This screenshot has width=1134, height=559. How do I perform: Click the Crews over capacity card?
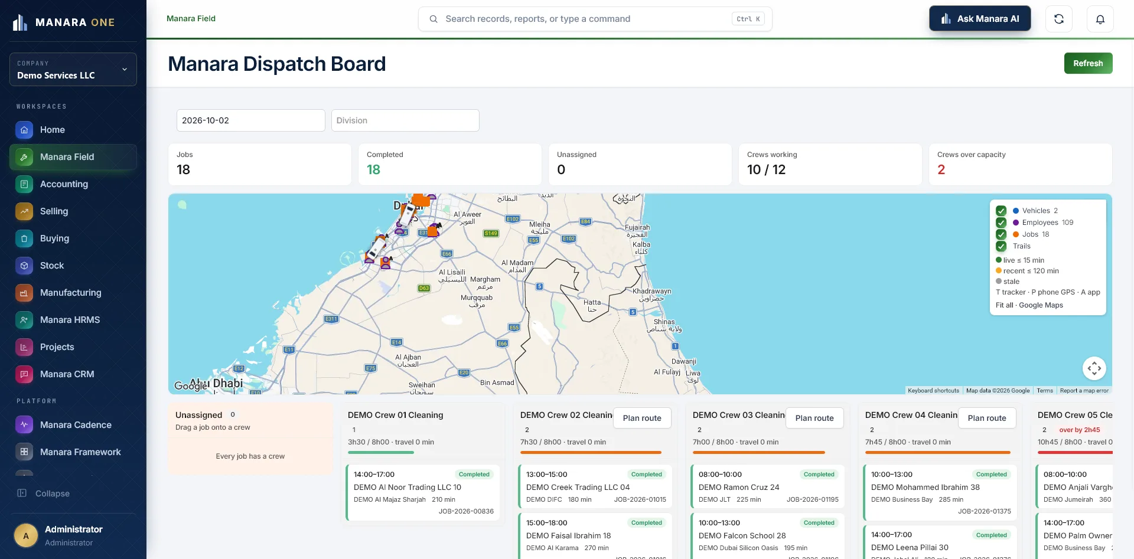[1021, 165]
